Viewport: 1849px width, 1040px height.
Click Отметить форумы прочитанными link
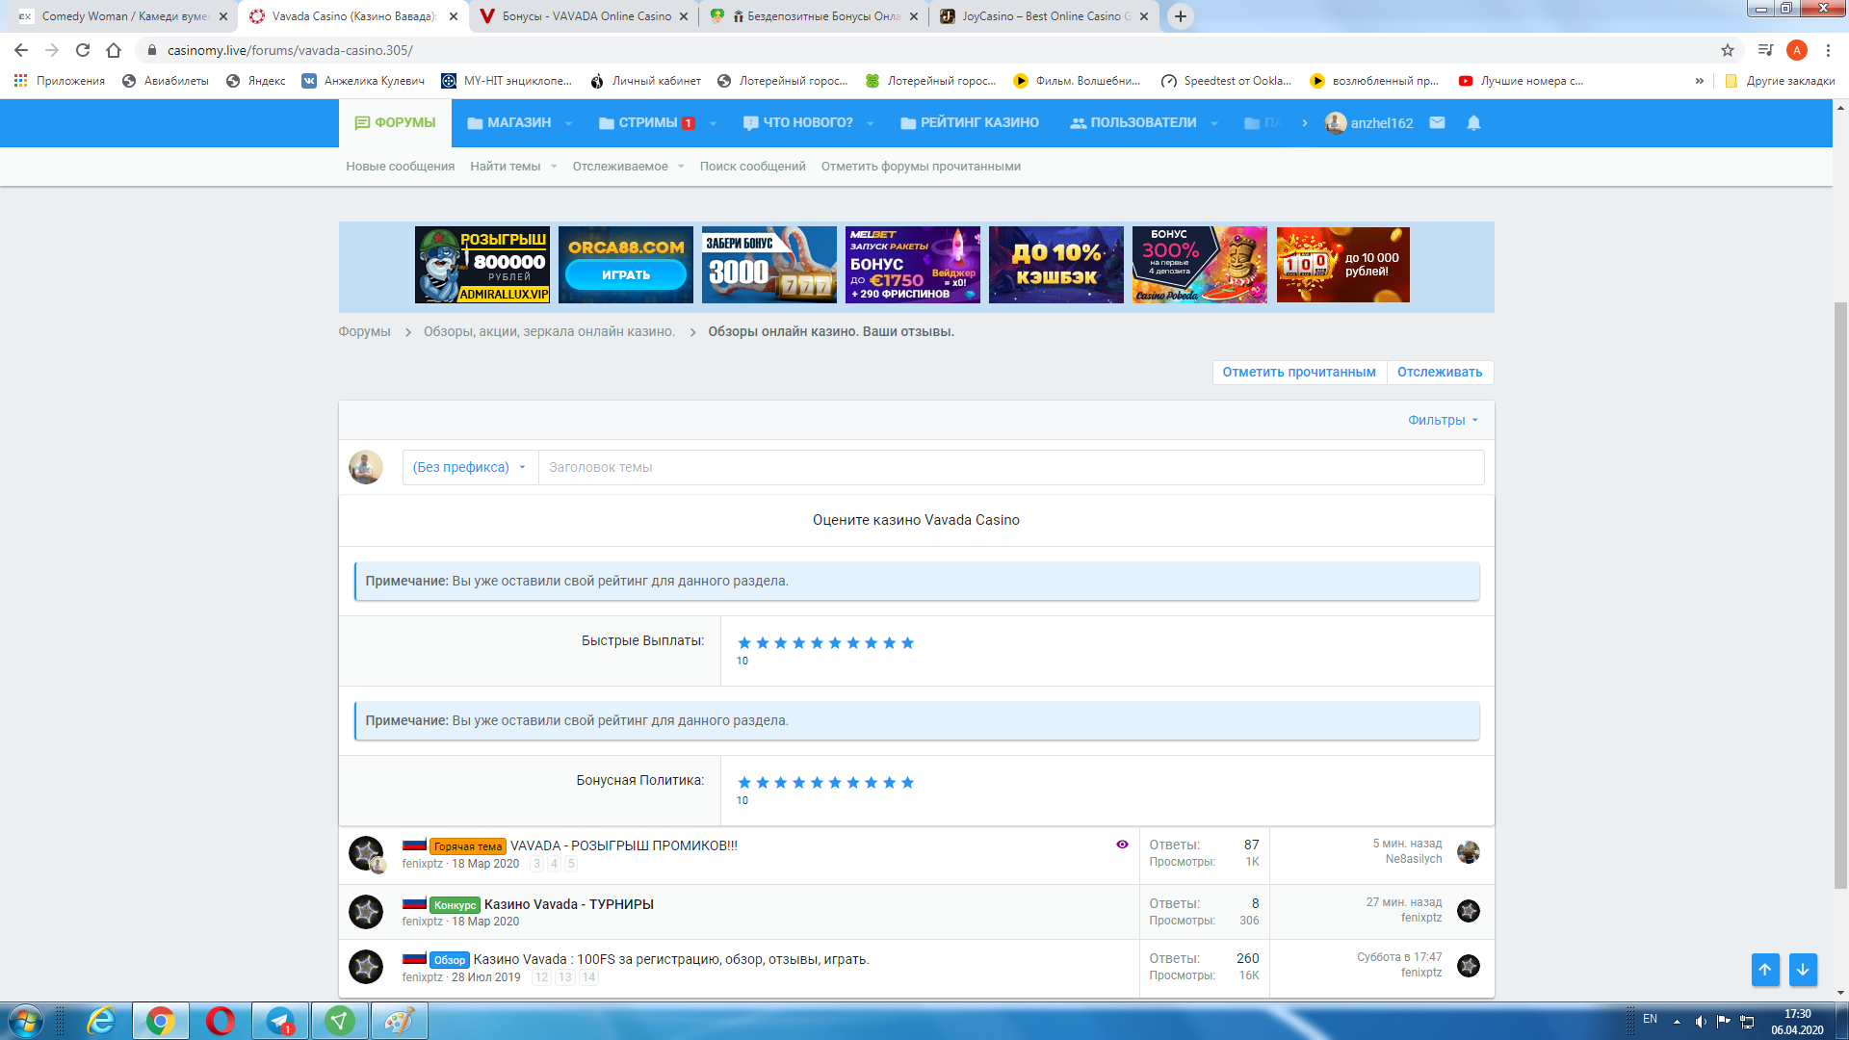921,167
